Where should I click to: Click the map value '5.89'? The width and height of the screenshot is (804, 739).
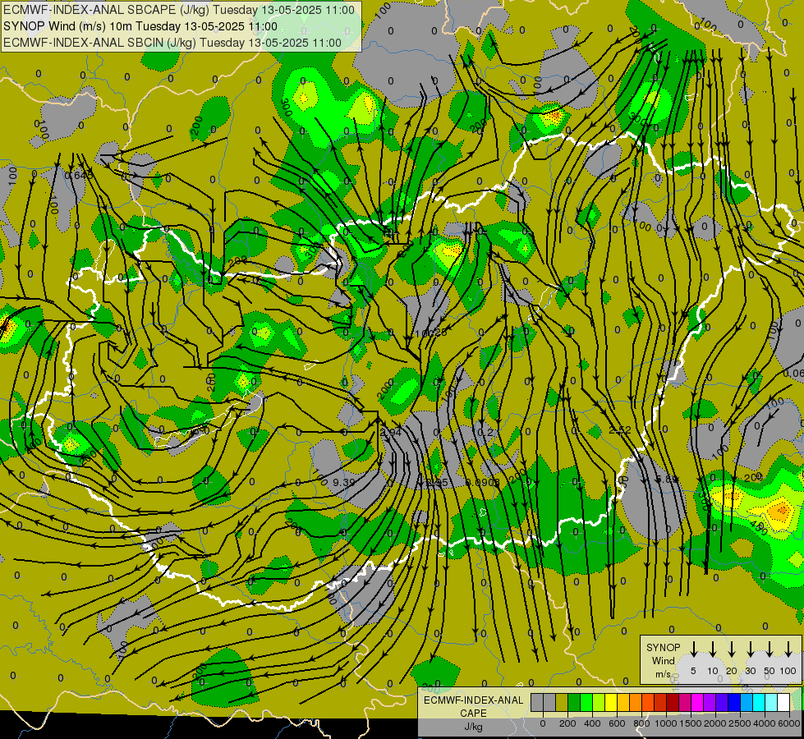[668, 480]
